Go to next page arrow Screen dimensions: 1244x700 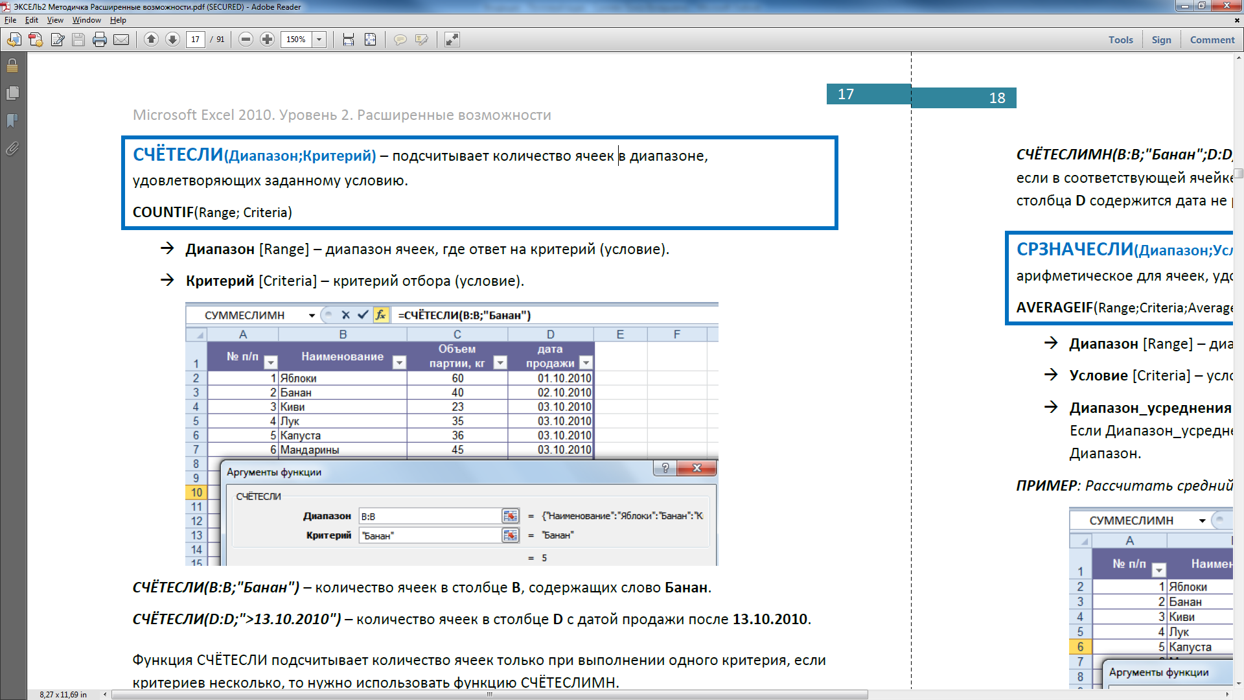172,40
